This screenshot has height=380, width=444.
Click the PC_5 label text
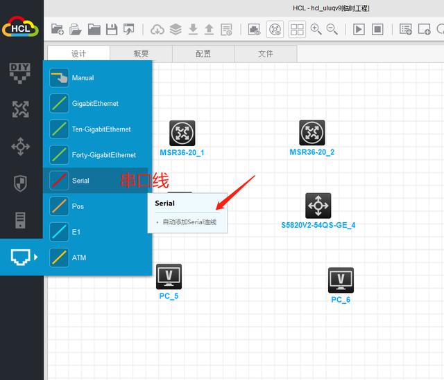tap(169, 296)
